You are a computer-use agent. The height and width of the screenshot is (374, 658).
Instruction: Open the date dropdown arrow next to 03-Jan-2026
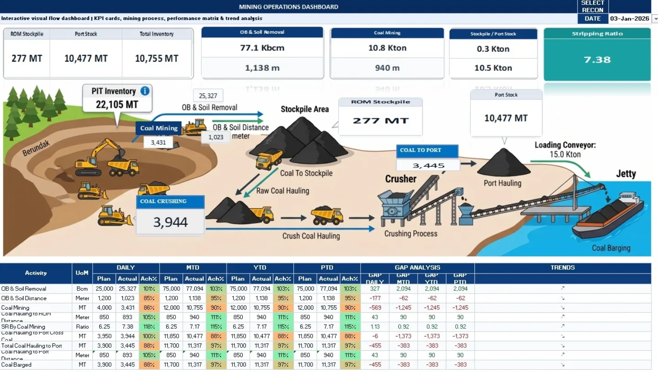point(655,19)
